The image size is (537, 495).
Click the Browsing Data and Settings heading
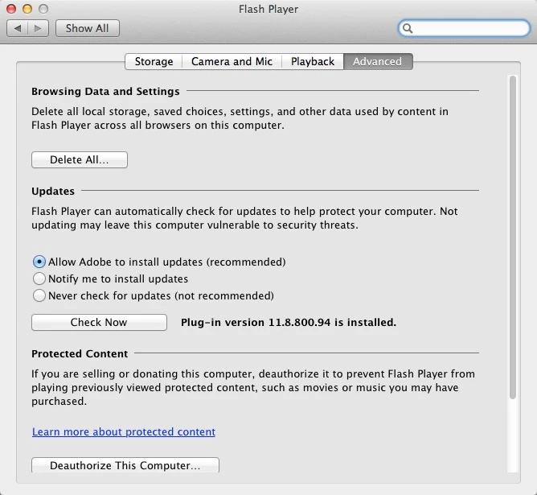(105, 92)
